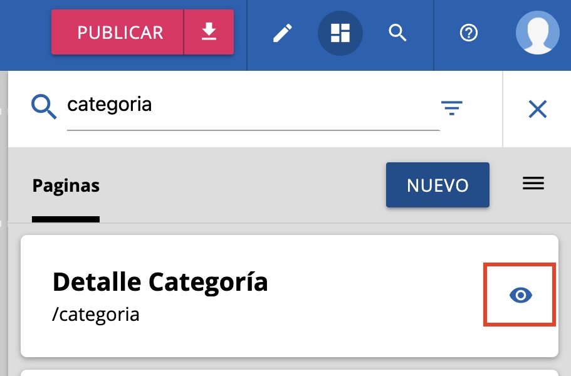
Task: Toggle the eye icon for Detalle Categoría
Action: (520, 295)
